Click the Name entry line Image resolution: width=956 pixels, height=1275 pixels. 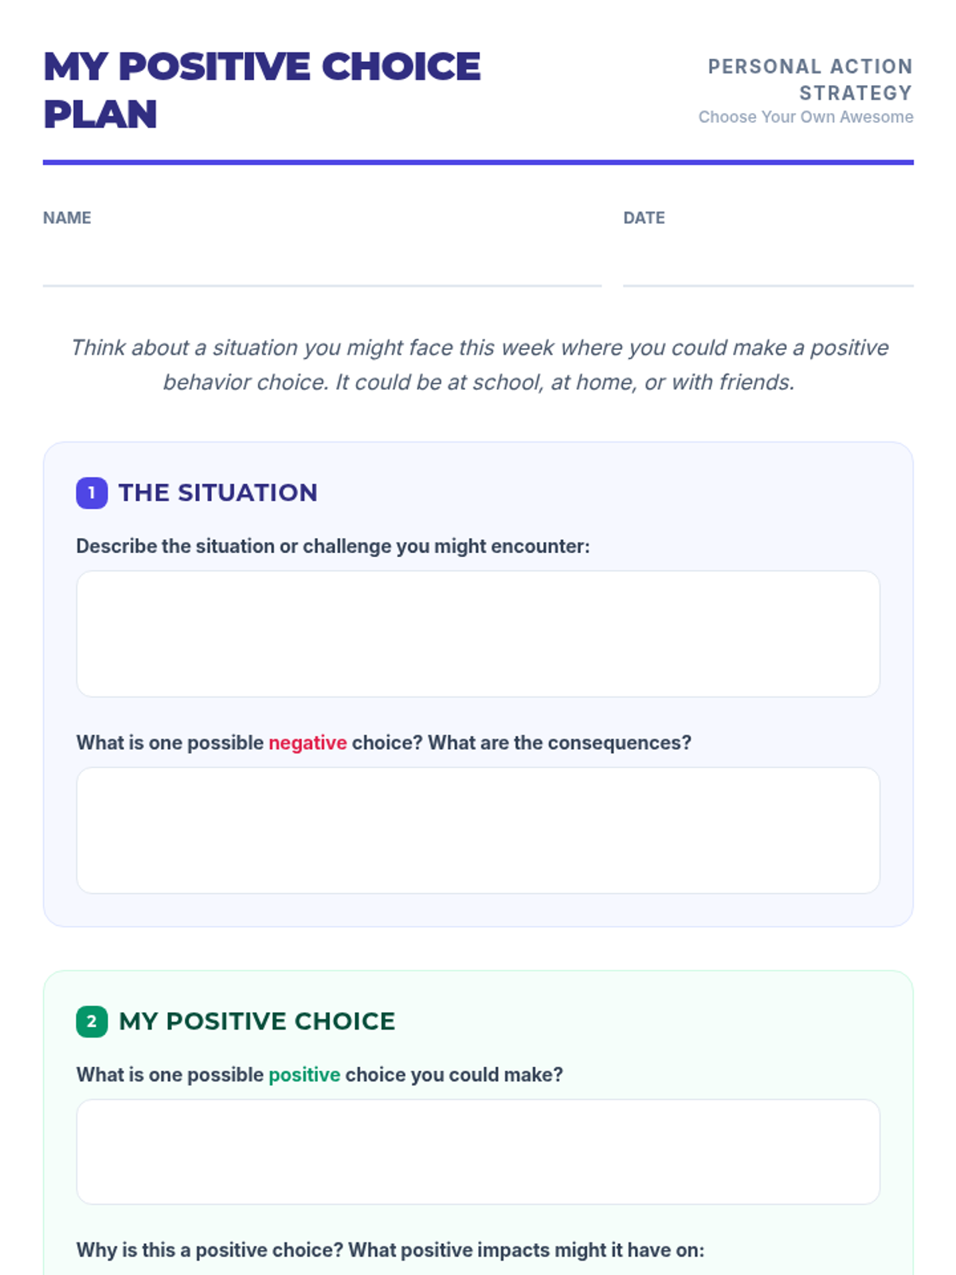point(322,269)
